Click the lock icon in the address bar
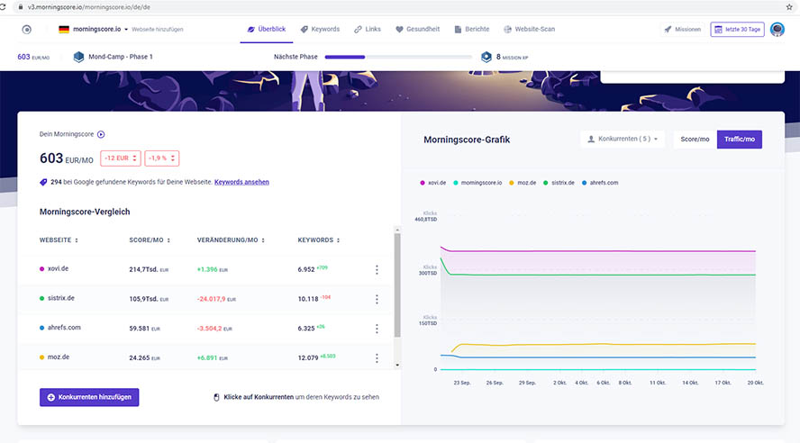800x443 pixels. pos(21,7)
